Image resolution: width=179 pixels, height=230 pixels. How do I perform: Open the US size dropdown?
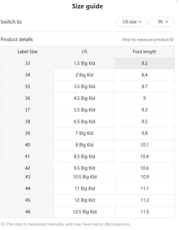(132, 22)
